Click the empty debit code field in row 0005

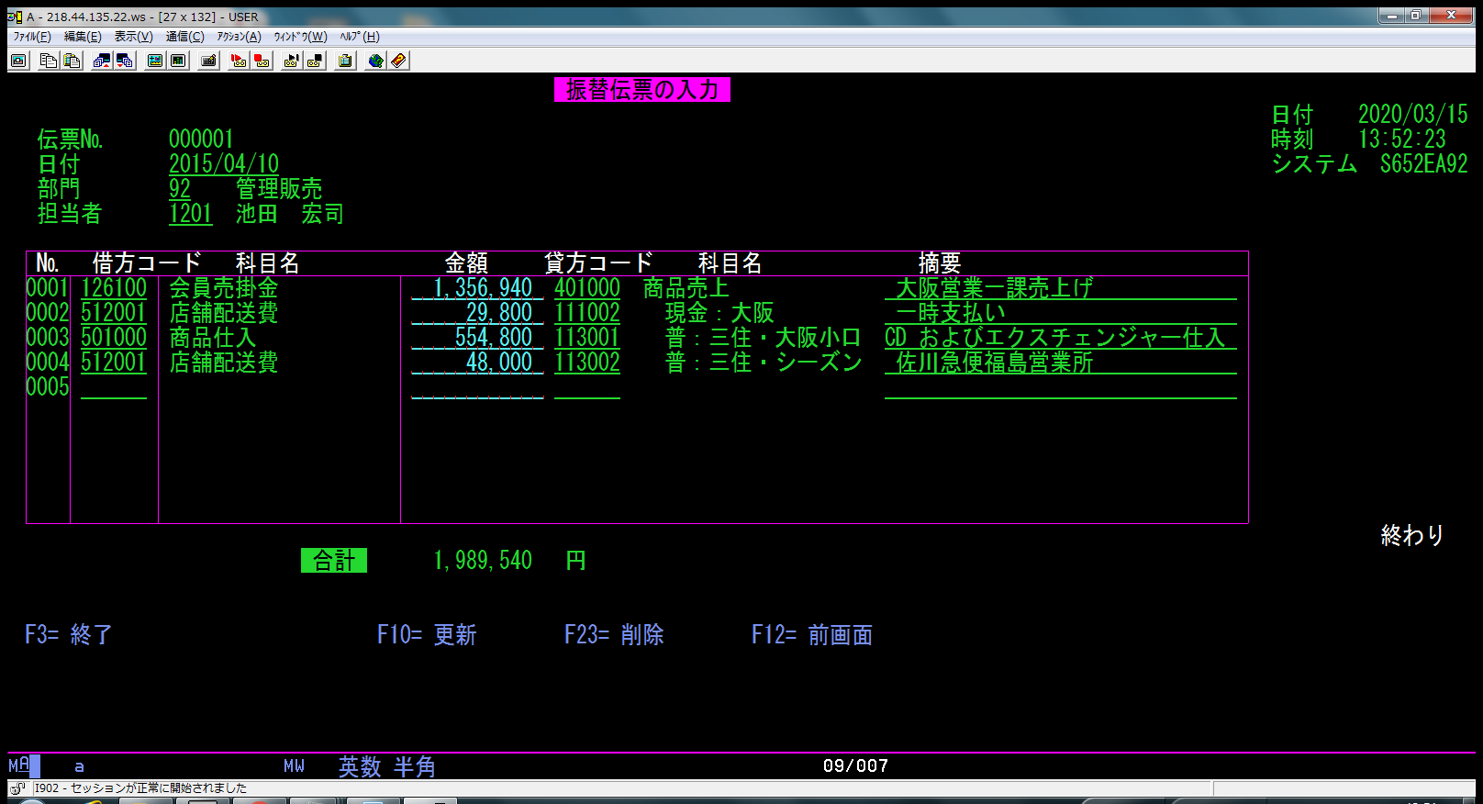click(114, 387)
